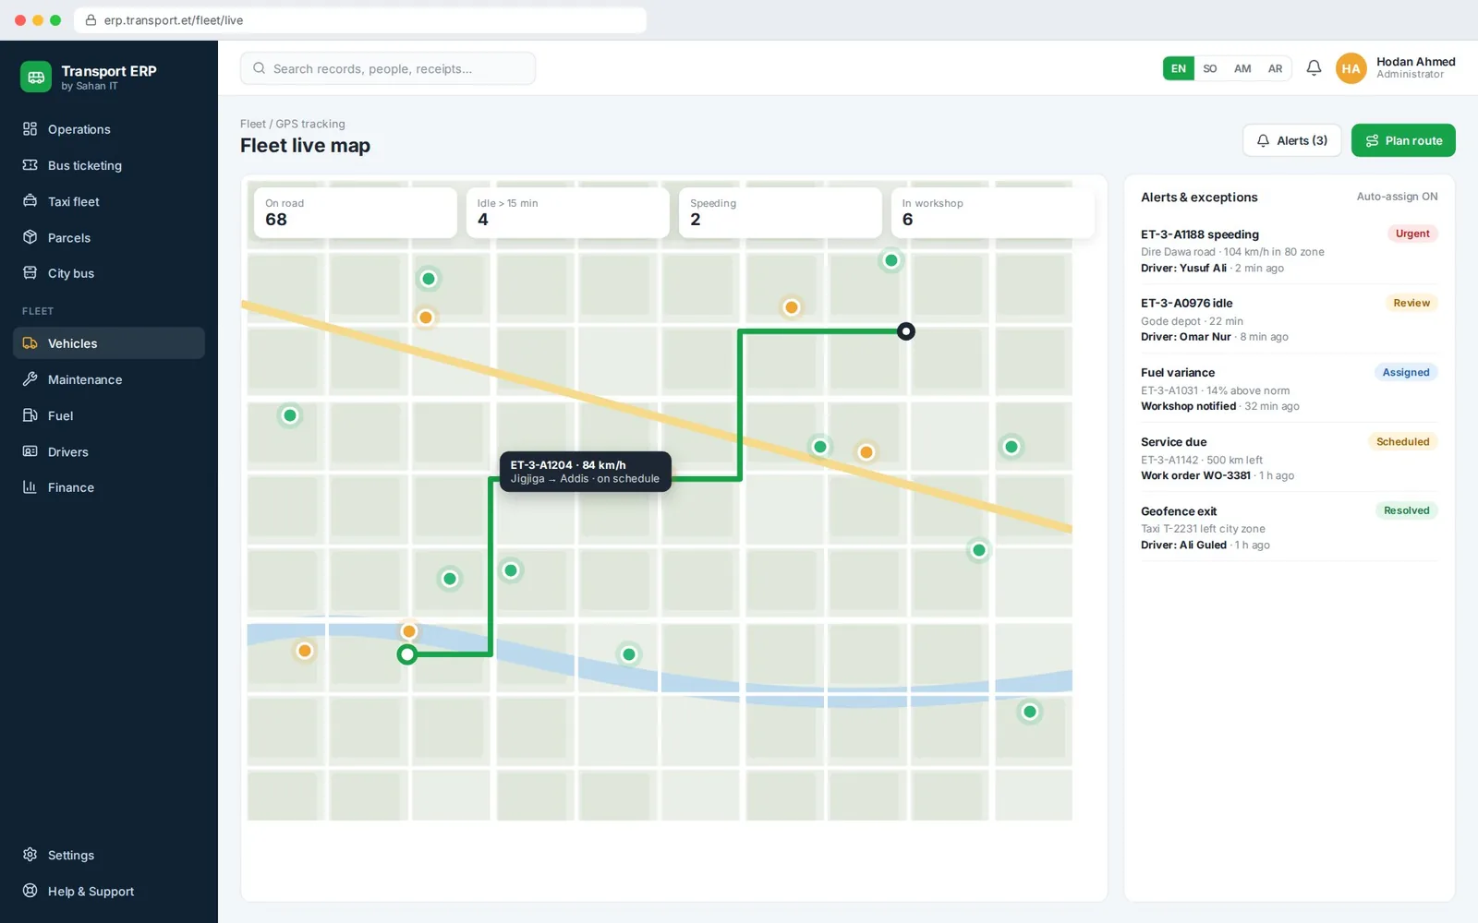Image resolution: width=1478 pixels, height=923 pixels.
Task: Switch language to AM
Action: [x=1242, y=68]
